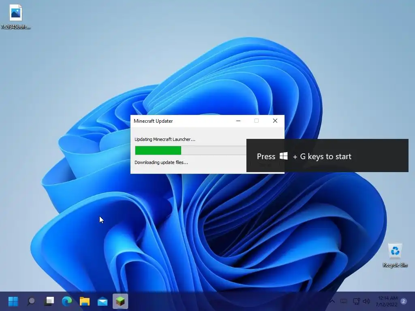The height and width of the screenshot is (311, 415).
Task: Open the touch keyboard tray icon
Action: pyautogui.click(x=344, y=301)
